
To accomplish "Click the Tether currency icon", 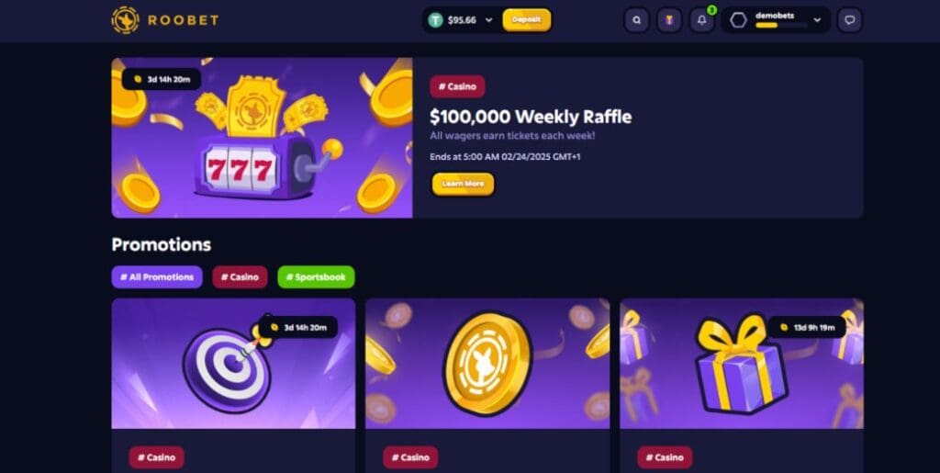I will point(435,20).
